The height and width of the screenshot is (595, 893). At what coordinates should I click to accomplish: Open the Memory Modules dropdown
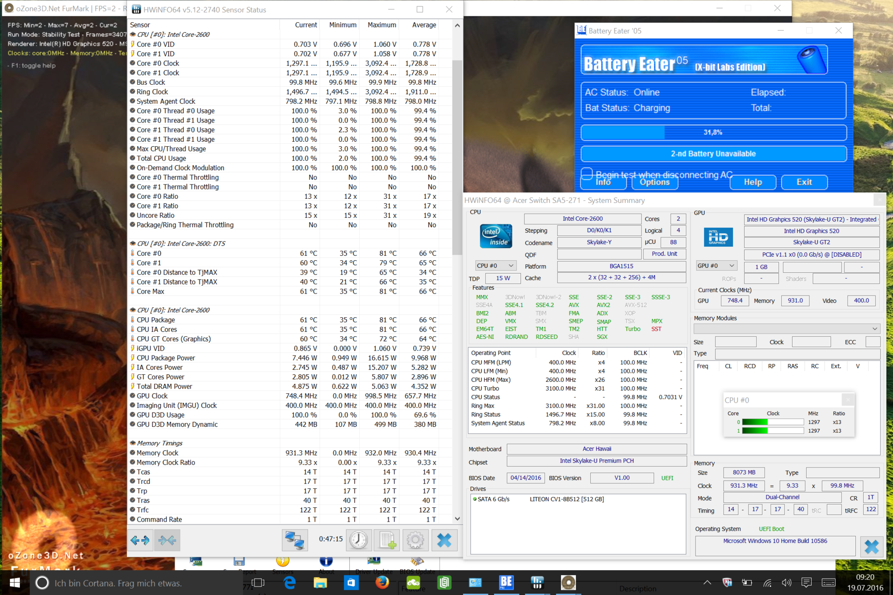tap(787, 329)
